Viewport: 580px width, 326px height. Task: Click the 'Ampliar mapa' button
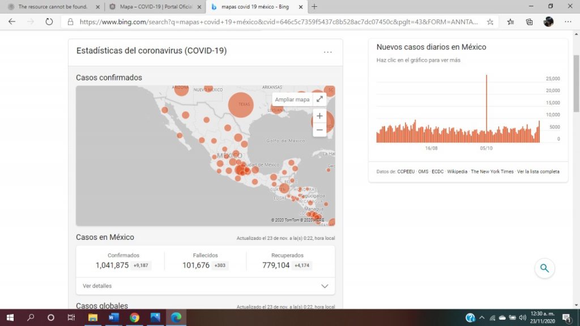(292, 99)
